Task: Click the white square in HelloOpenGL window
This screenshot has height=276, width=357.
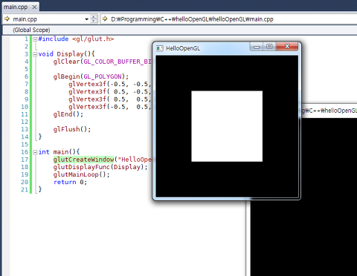Action: tap(227, 126)
